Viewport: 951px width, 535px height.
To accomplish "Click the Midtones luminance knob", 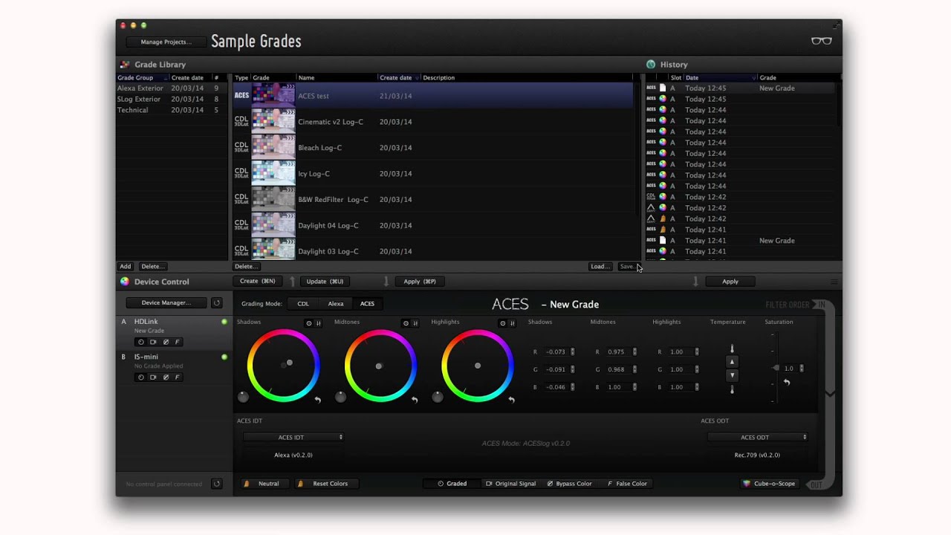I will click(x=340, y=398).
